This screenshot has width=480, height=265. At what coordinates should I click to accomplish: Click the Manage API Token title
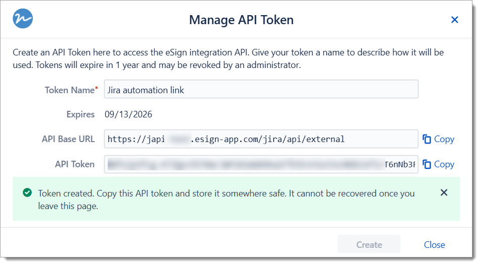241,20
